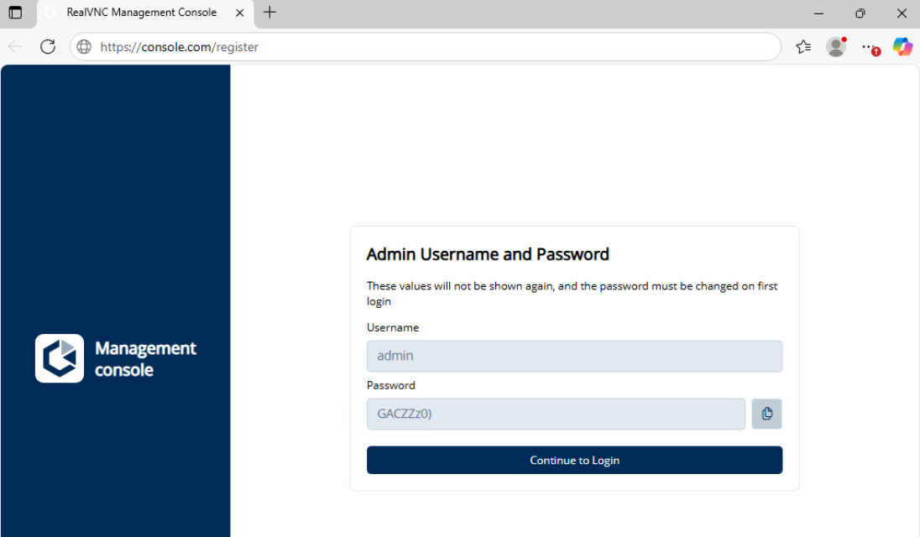Launch Copilot from the toolbar
Screen dimensions: 920x537
tap(902, 47)
